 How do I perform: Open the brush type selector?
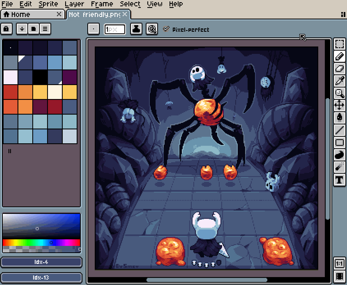pos(93,29)
